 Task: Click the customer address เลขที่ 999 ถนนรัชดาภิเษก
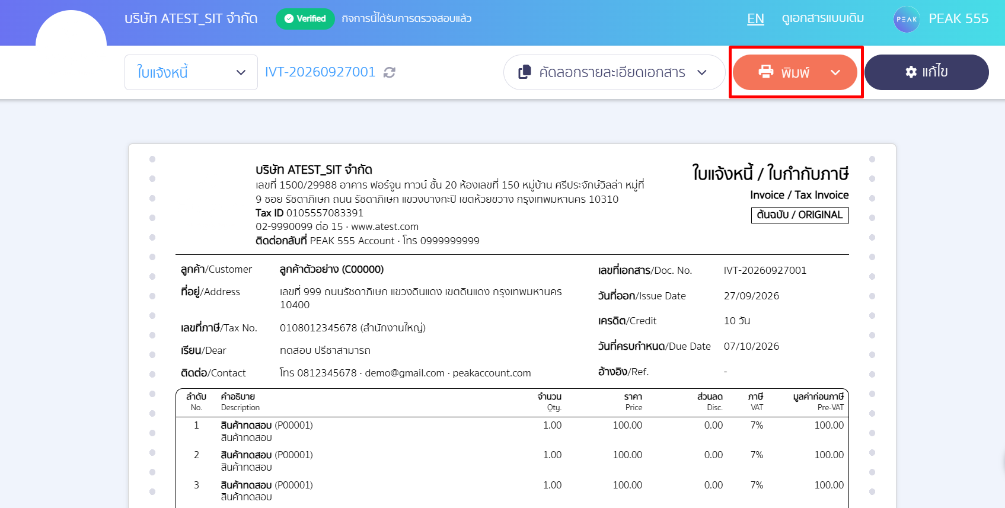pyautogui.click(x=421, y=298)
